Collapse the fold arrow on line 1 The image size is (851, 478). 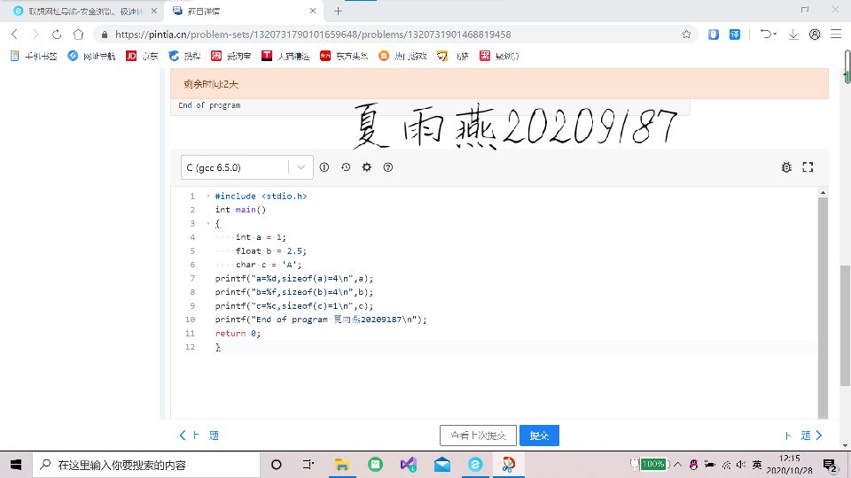(207, 197)
